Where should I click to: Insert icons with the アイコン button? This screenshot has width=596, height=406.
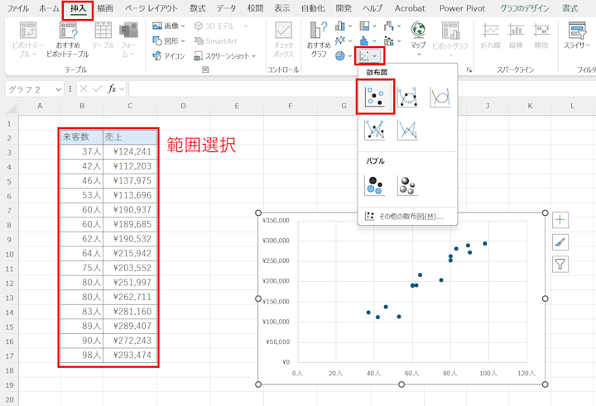click(168, 56)
